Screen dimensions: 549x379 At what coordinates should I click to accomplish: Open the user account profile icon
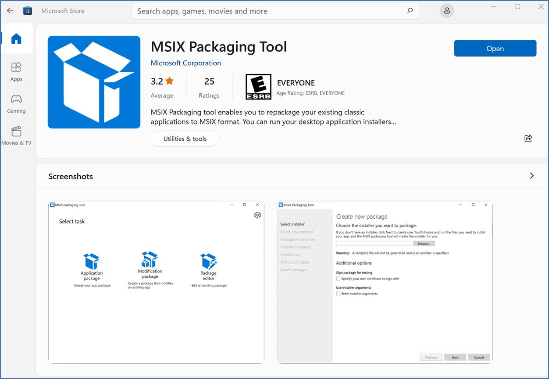[446, 11]
